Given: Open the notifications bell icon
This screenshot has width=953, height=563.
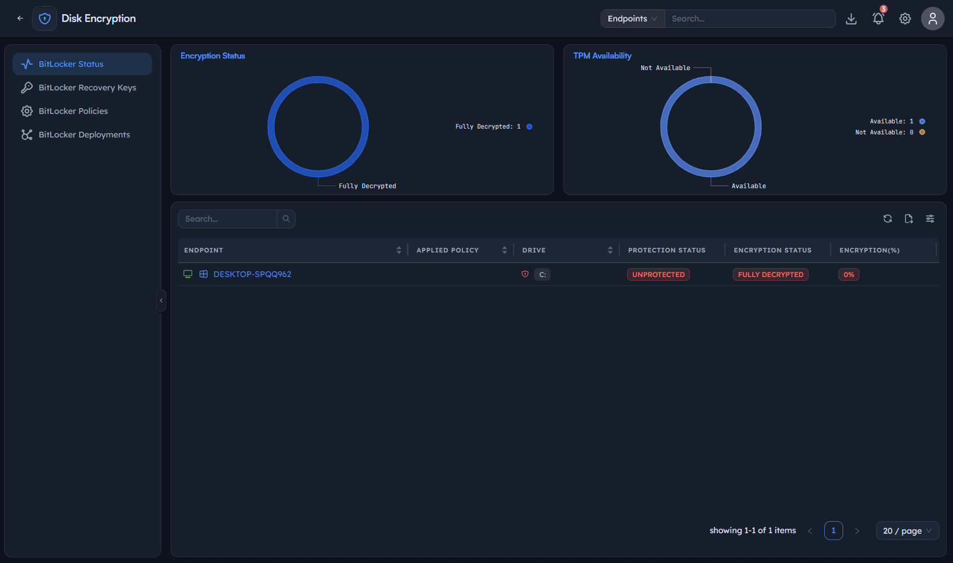Looking at the screenshot, I should (878, 19).
